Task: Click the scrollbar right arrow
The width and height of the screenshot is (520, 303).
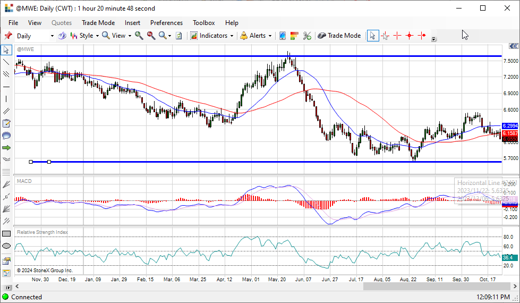Action: click(515, 287)
